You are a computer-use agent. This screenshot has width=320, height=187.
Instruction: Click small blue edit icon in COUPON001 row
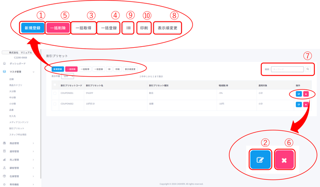299,94
